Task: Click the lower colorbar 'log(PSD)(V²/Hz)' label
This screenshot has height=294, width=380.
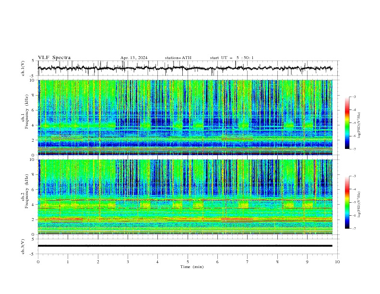Action: 359,204
